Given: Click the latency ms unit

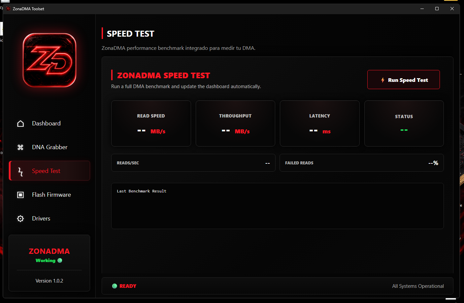Looking at the screenshot, I should [x=327, y=132].
